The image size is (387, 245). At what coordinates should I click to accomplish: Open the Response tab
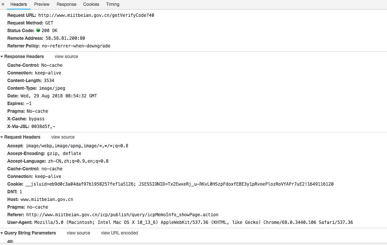click(x=66, y=4)
